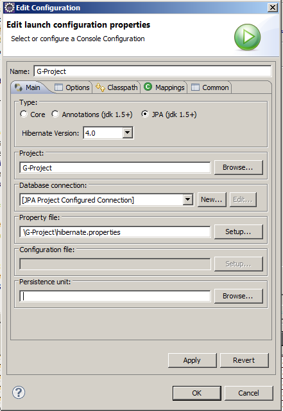This screenshot has height=411, width=283.
Task: Select JPA (jdk 1.5+) radio button
Action: pyautogui.click(x=145, y=114)
